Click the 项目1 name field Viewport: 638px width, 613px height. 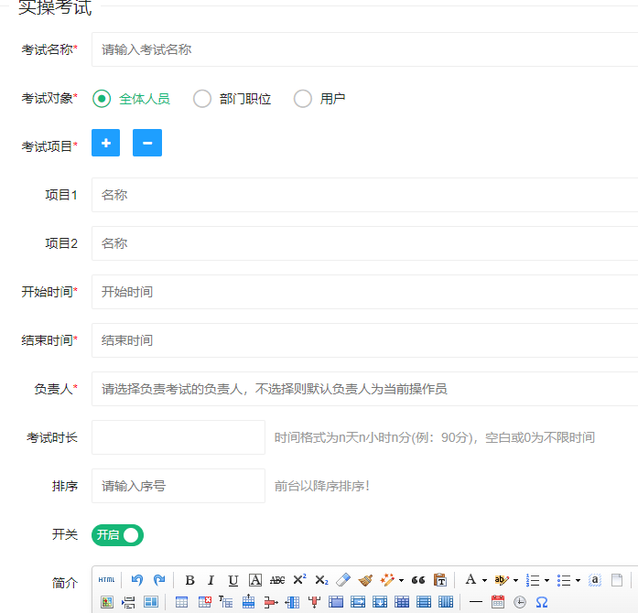tap(364, 195)
